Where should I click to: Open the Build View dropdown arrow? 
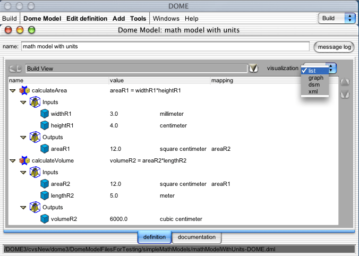coord(253,68)
